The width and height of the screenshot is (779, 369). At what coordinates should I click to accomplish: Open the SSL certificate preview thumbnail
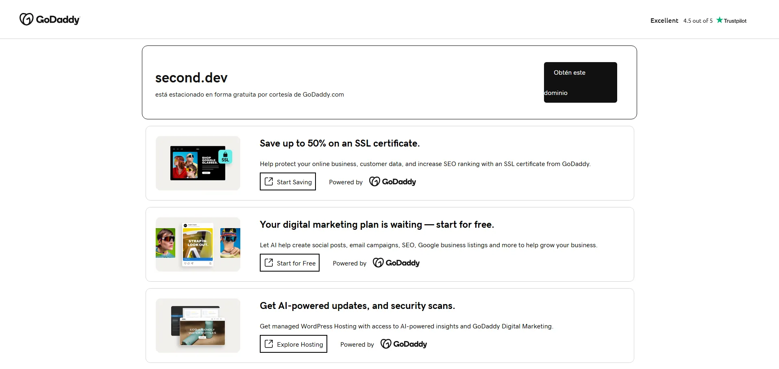198,163
